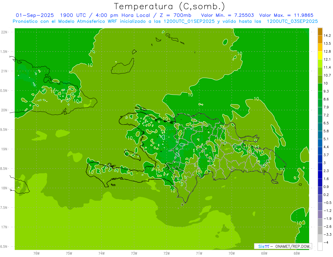Click the teal swatch between 6.5 and 5.8
Viewport: 333px width, 257px height.
pos(320,127)
